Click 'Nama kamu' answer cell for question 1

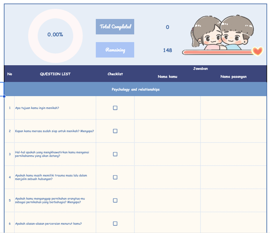point(167,108)
